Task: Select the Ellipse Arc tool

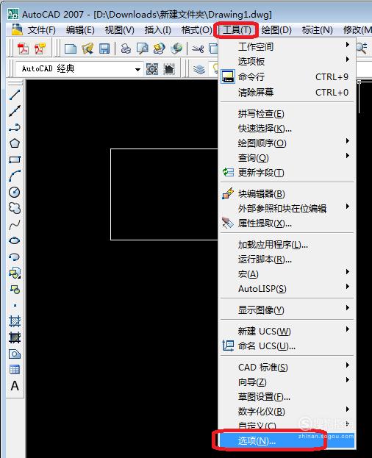Action: [x=15, y=257]
